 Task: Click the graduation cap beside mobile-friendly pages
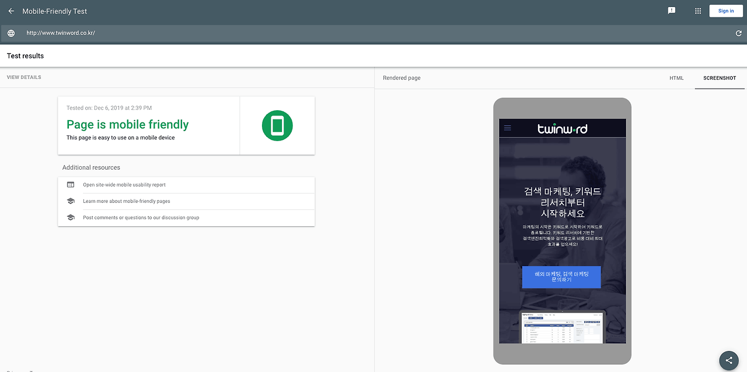pos(71,201)
